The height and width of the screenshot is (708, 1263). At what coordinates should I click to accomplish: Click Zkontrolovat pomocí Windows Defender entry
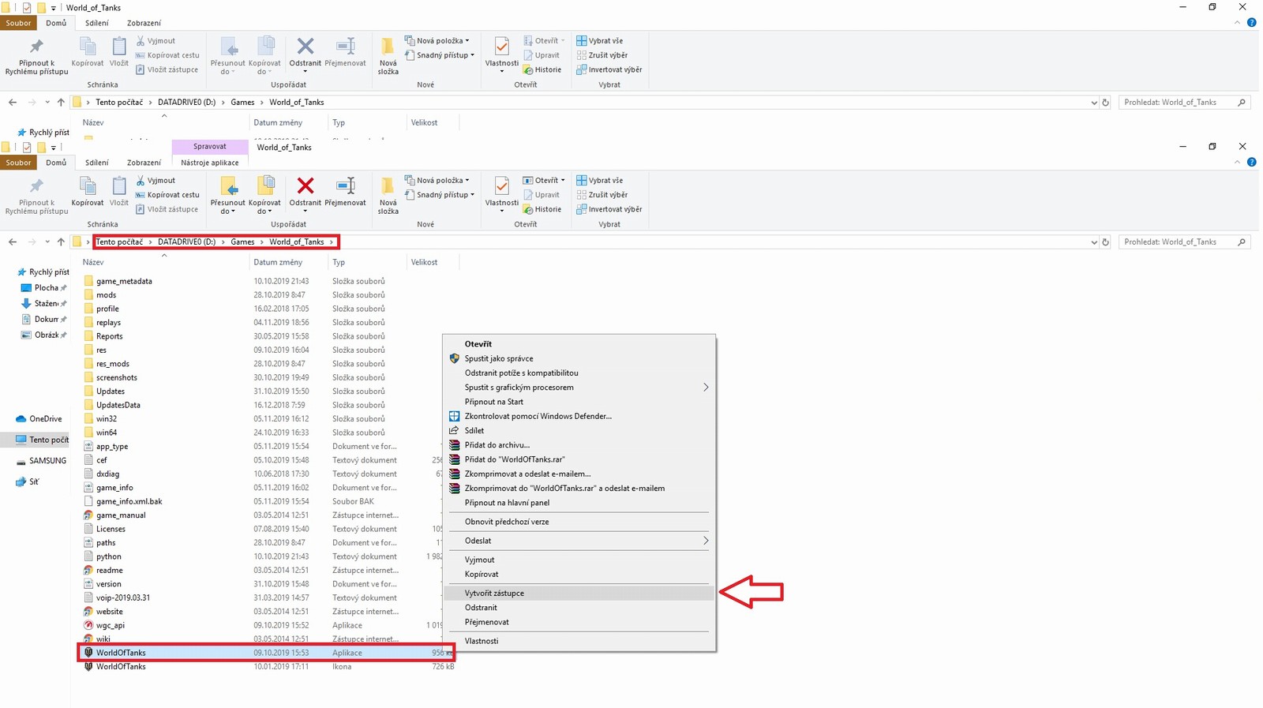pyautogui.click(x=538, y=416)
